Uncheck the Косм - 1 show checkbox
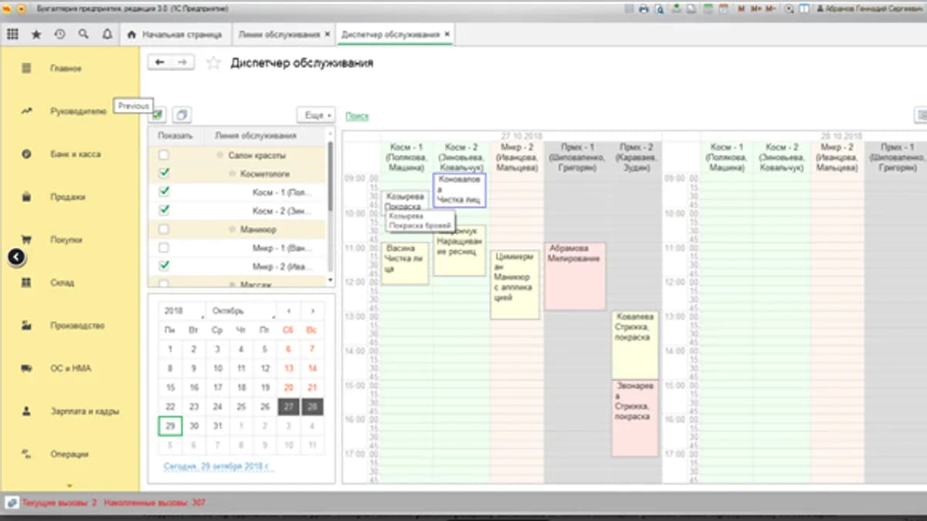This screenshot has height=521, width=927. click(x=164, y=191)
